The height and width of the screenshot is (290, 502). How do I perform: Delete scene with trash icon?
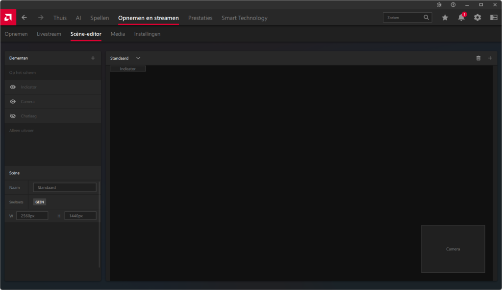click(x=478, y=58)
